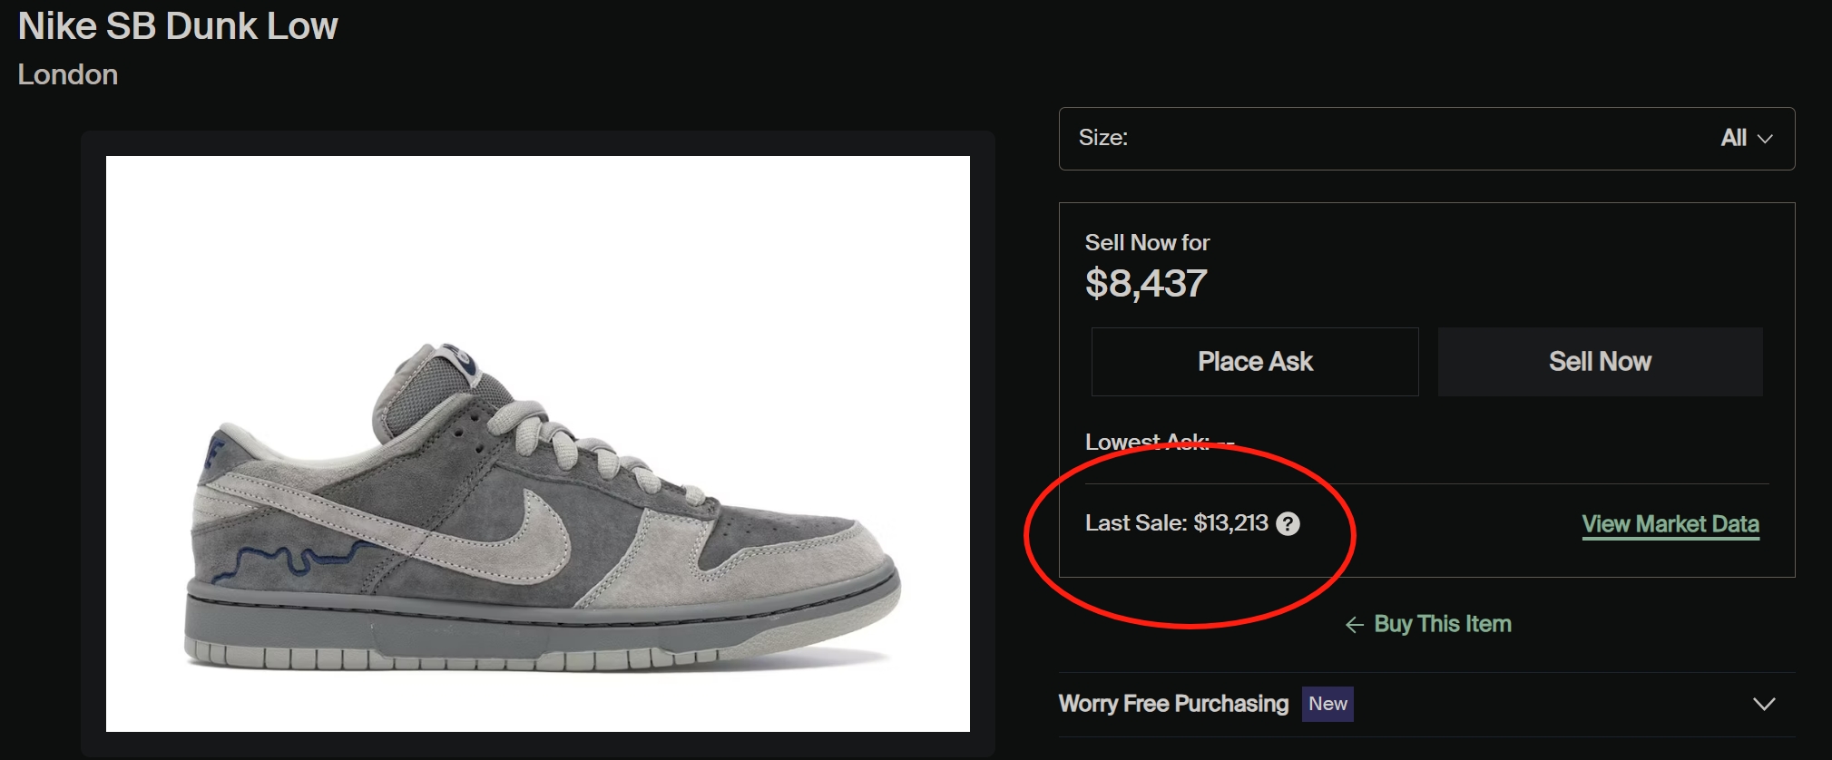The height and width of the screenshot is (760, 1832).
Task: Click the $8,437 sell price
Action: click(x=1145, y=284)
